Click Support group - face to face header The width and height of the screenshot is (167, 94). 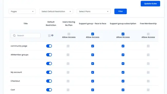[x=92, y=23]
